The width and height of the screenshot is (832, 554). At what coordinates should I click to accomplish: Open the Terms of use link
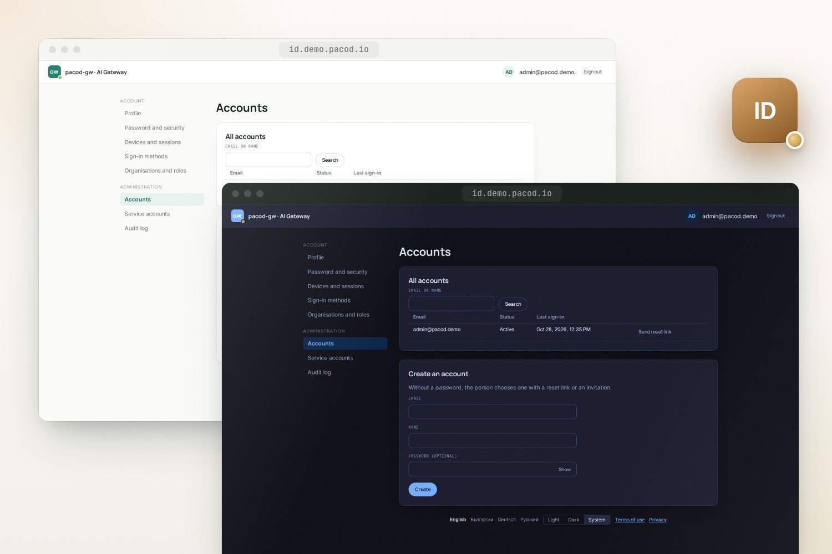[x=630, y=520]
